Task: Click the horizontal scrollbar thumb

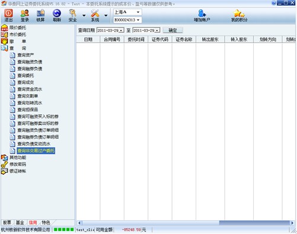Action: pyautogui.click(x=254, y=223)
